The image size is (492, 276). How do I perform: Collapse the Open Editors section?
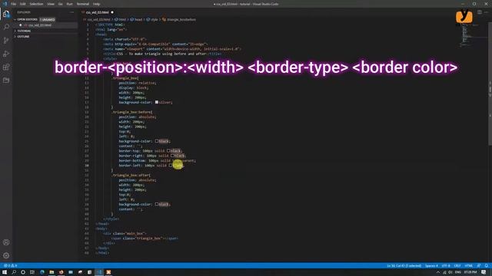(x=27, y=19)
